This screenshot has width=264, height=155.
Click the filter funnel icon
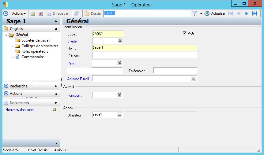[x=194, y=13]
